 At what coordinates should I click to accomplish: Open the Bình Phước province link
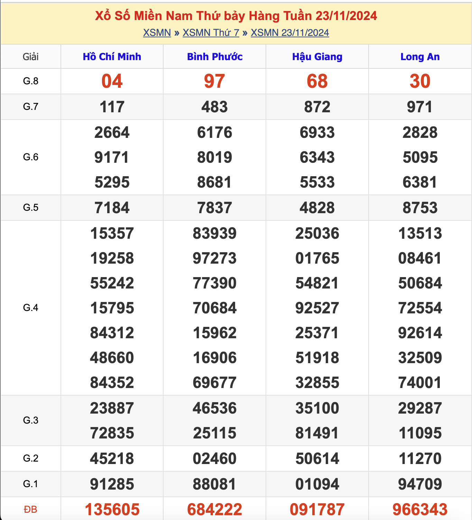point(215,57)
